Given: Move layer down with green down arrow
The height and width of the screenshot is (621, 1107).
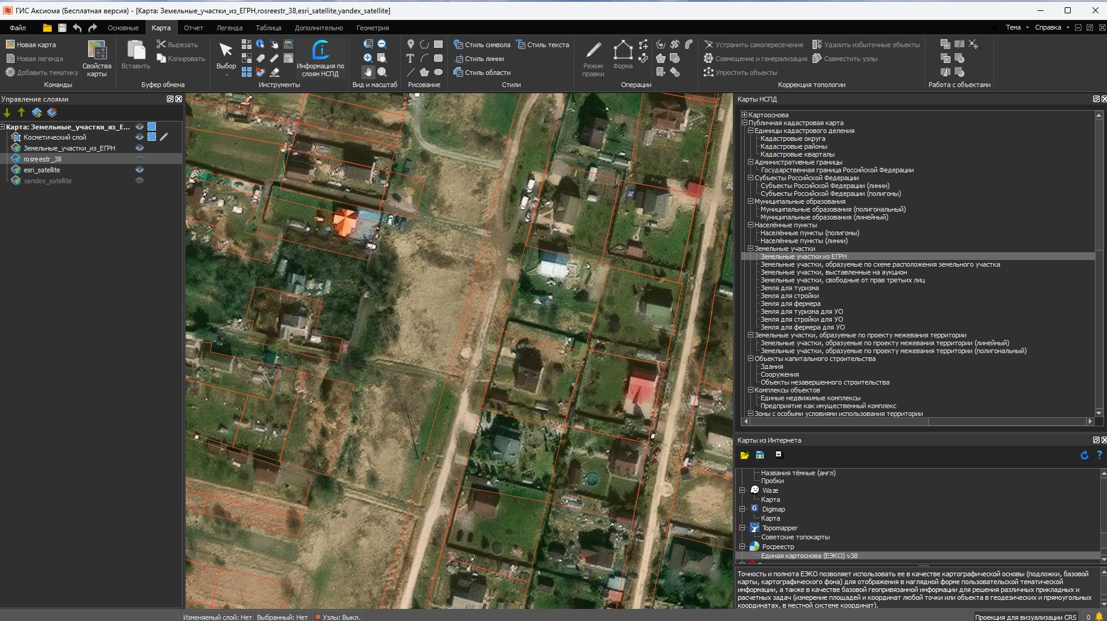Looking at the screenshot, I should point(7,112).
